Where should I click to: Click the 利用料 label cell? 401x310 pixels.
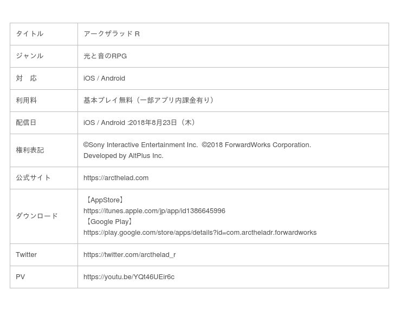(27, 101)
